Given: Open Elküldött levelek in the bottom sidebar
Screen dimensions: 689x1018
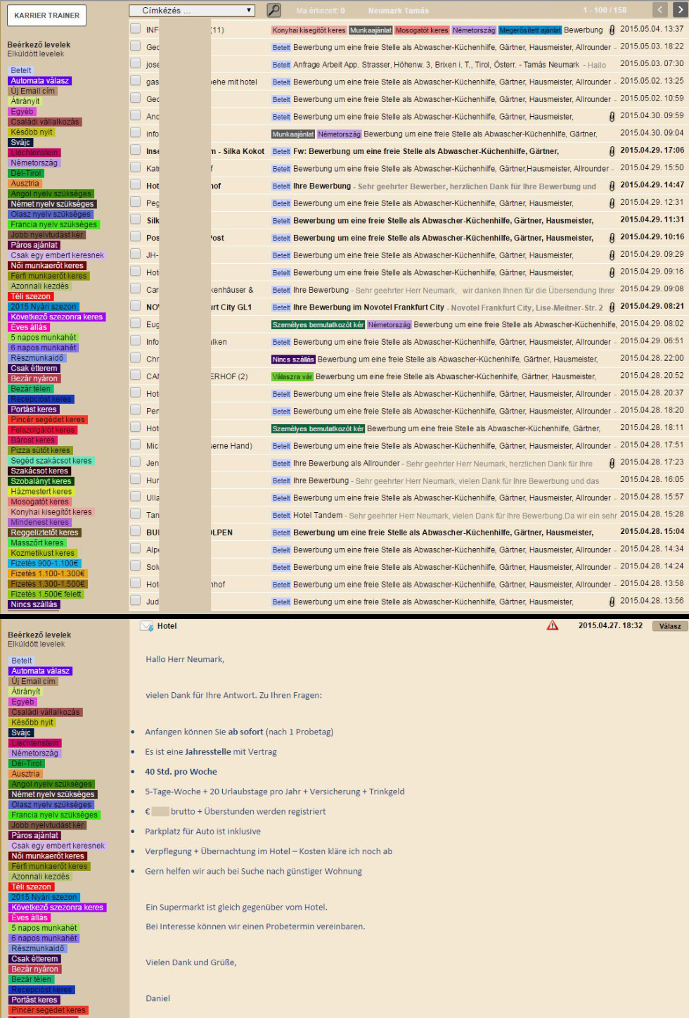Looking at the screenshot, I should [37, 644].
